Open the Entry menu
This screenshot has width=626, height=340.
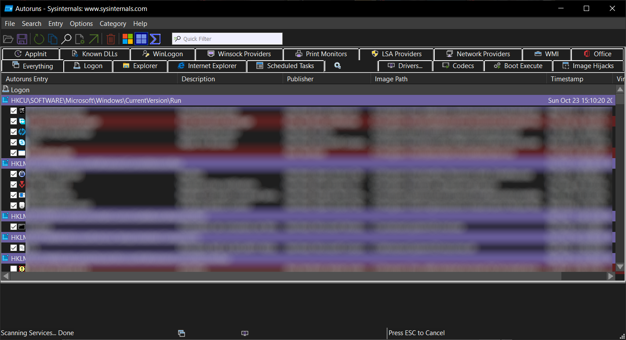pos(56,24)
